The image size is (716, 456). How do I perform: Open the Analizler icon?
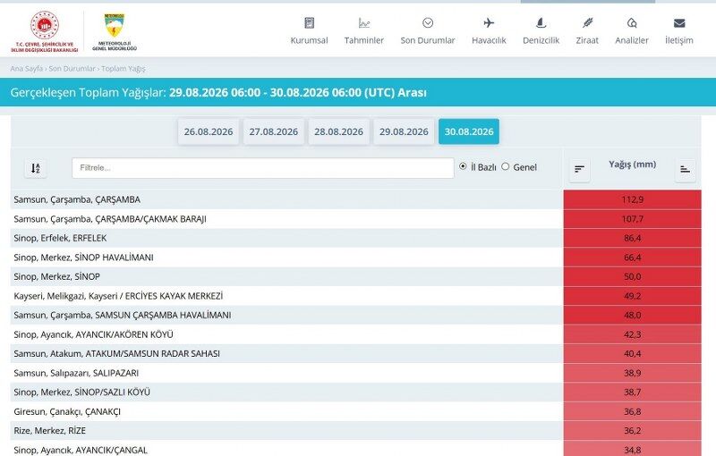tap(632, 23)
